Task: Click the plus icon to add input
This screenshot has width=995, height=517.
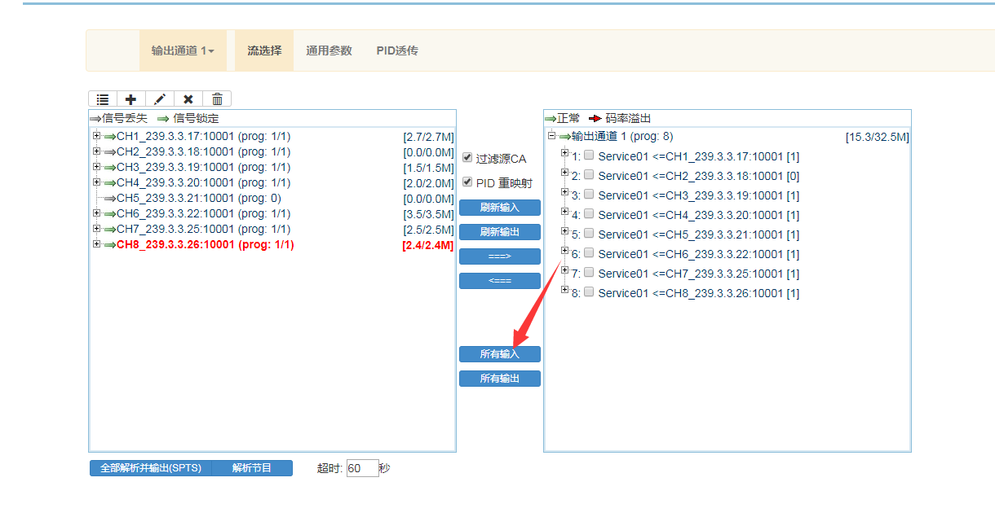Action: (x=130, y=99)
